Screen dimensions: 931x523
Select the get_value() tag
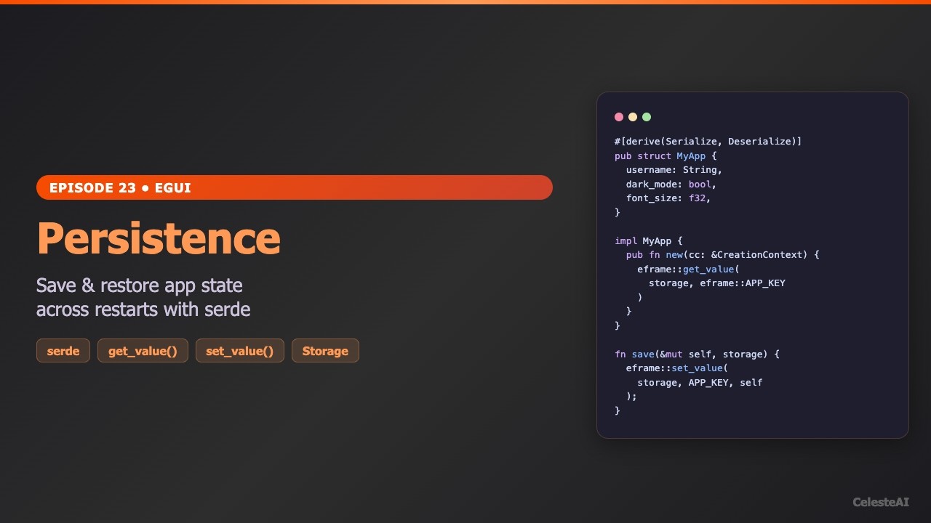point(143,351)
